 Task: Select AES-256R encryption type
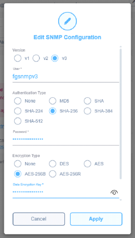53,174
